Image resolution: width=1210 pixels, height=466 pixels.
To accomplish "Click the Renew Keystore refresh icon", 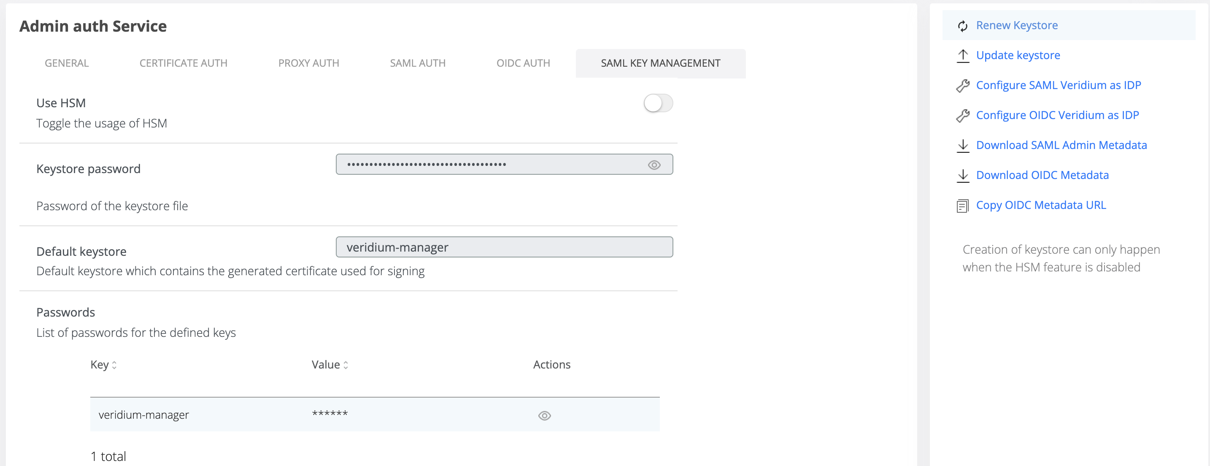I will (x=962, y=26).
